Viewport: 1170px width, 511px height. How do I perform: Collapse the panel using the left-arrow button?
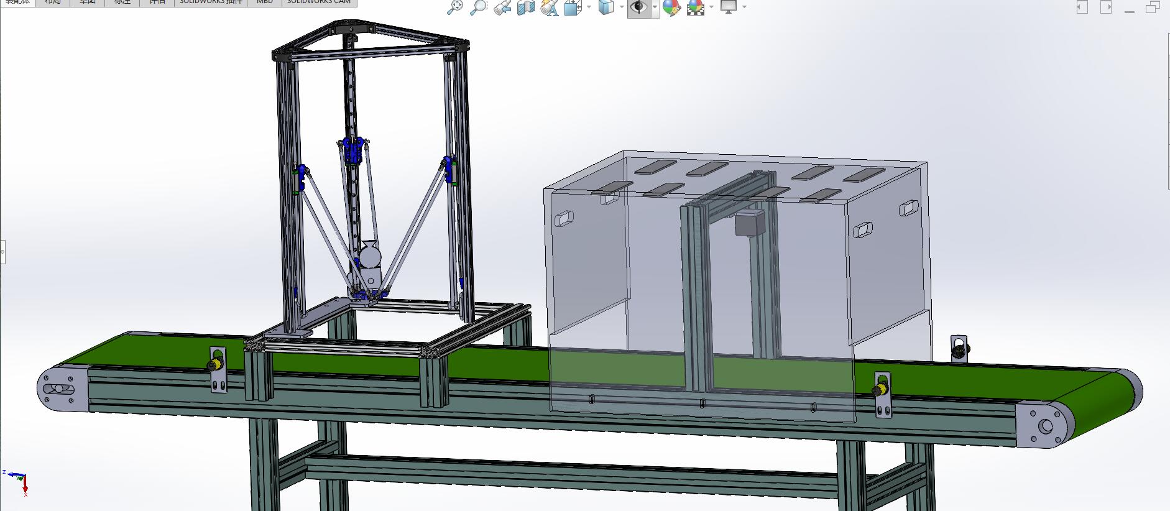[1082, 7]
